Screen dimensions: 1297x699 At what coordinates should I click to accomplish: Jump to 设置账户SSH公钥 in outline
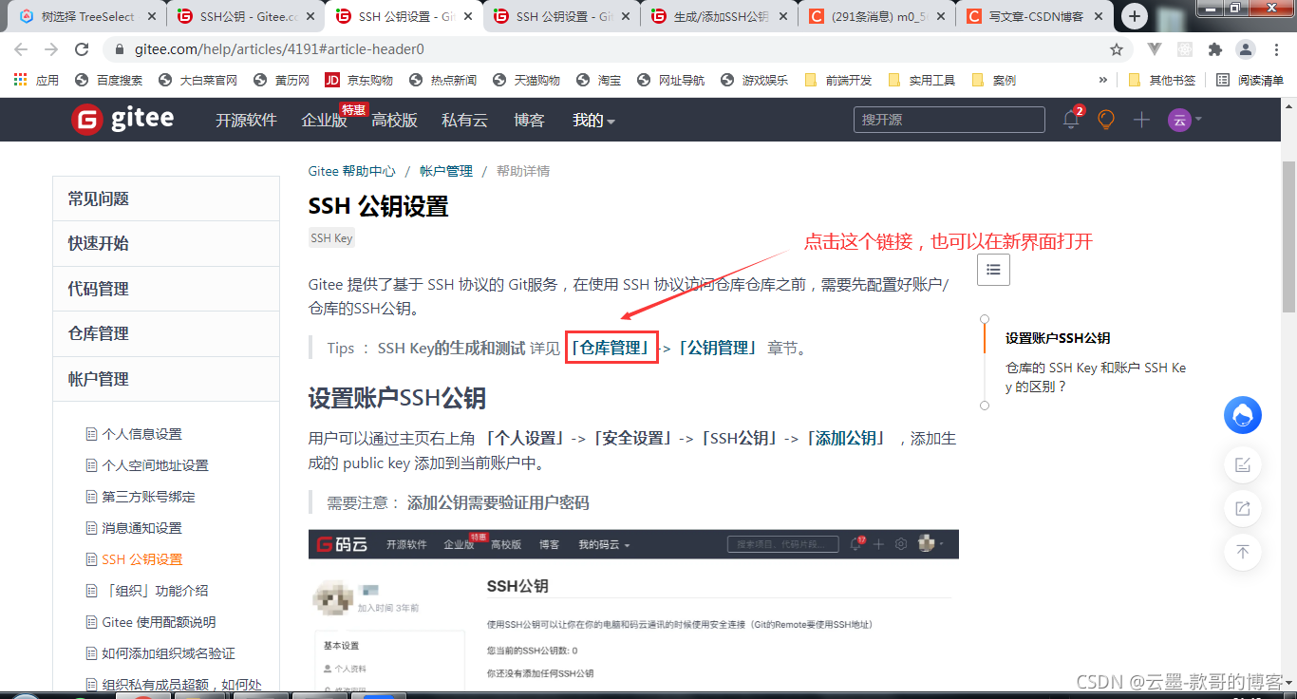coord(1058,337)
